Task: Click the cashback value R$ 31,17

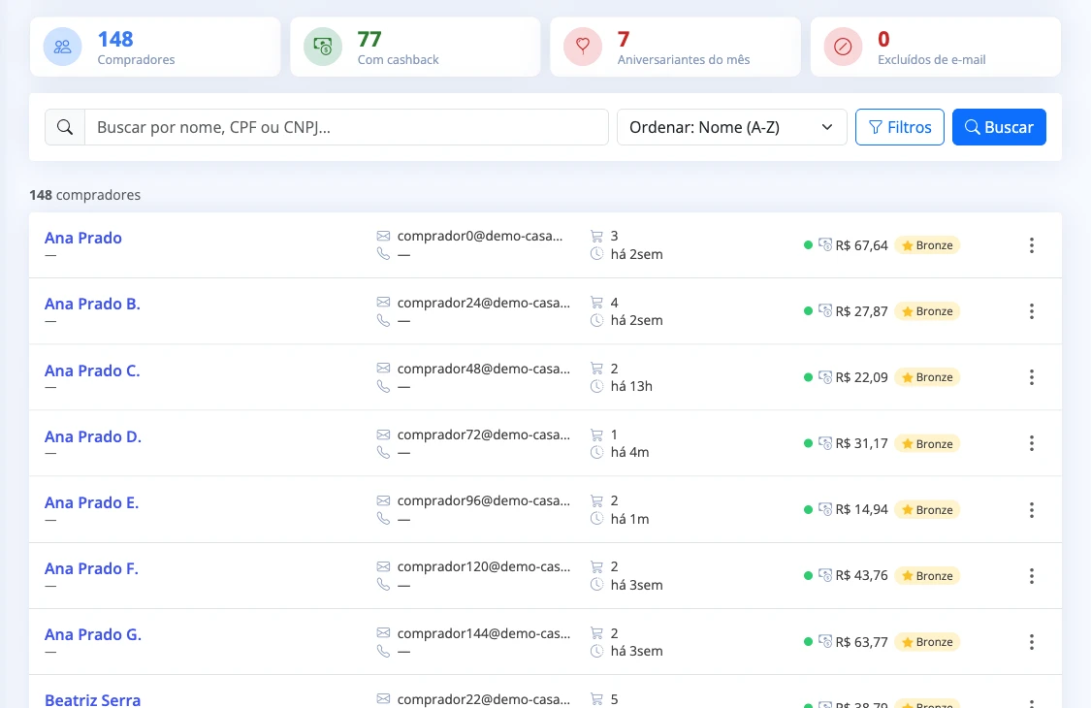Action: (861, 443)
